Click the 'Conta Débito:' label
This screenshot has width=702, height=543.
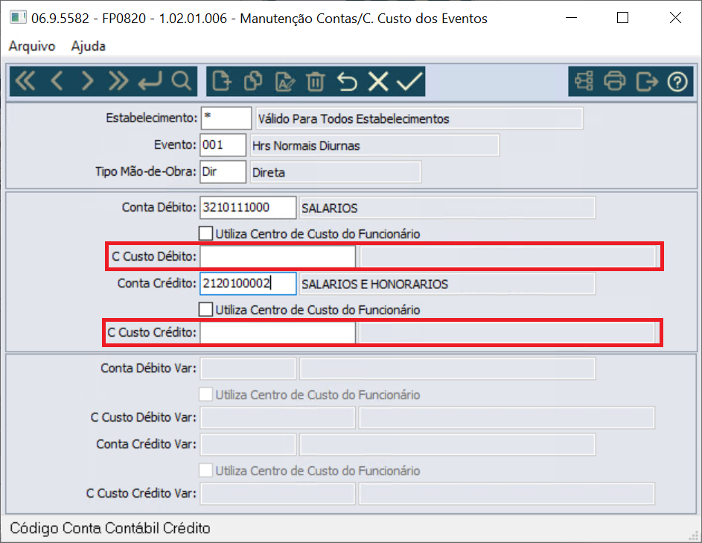coord(159,207)
